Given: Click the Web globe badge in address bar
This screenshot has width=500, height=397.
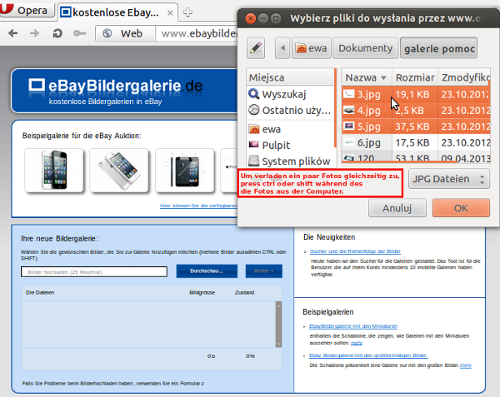Looking at the screenshot, I should (x=125, y=33).
